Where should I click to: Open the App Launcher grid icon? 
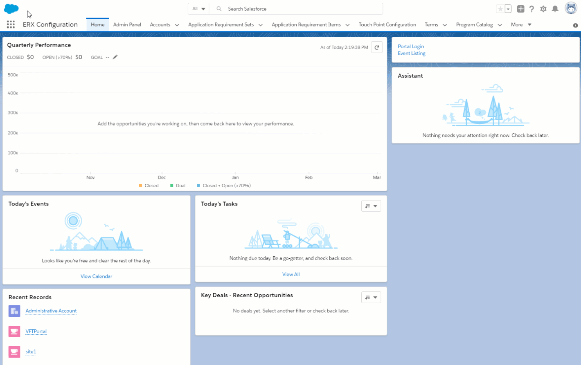[11, 25]
